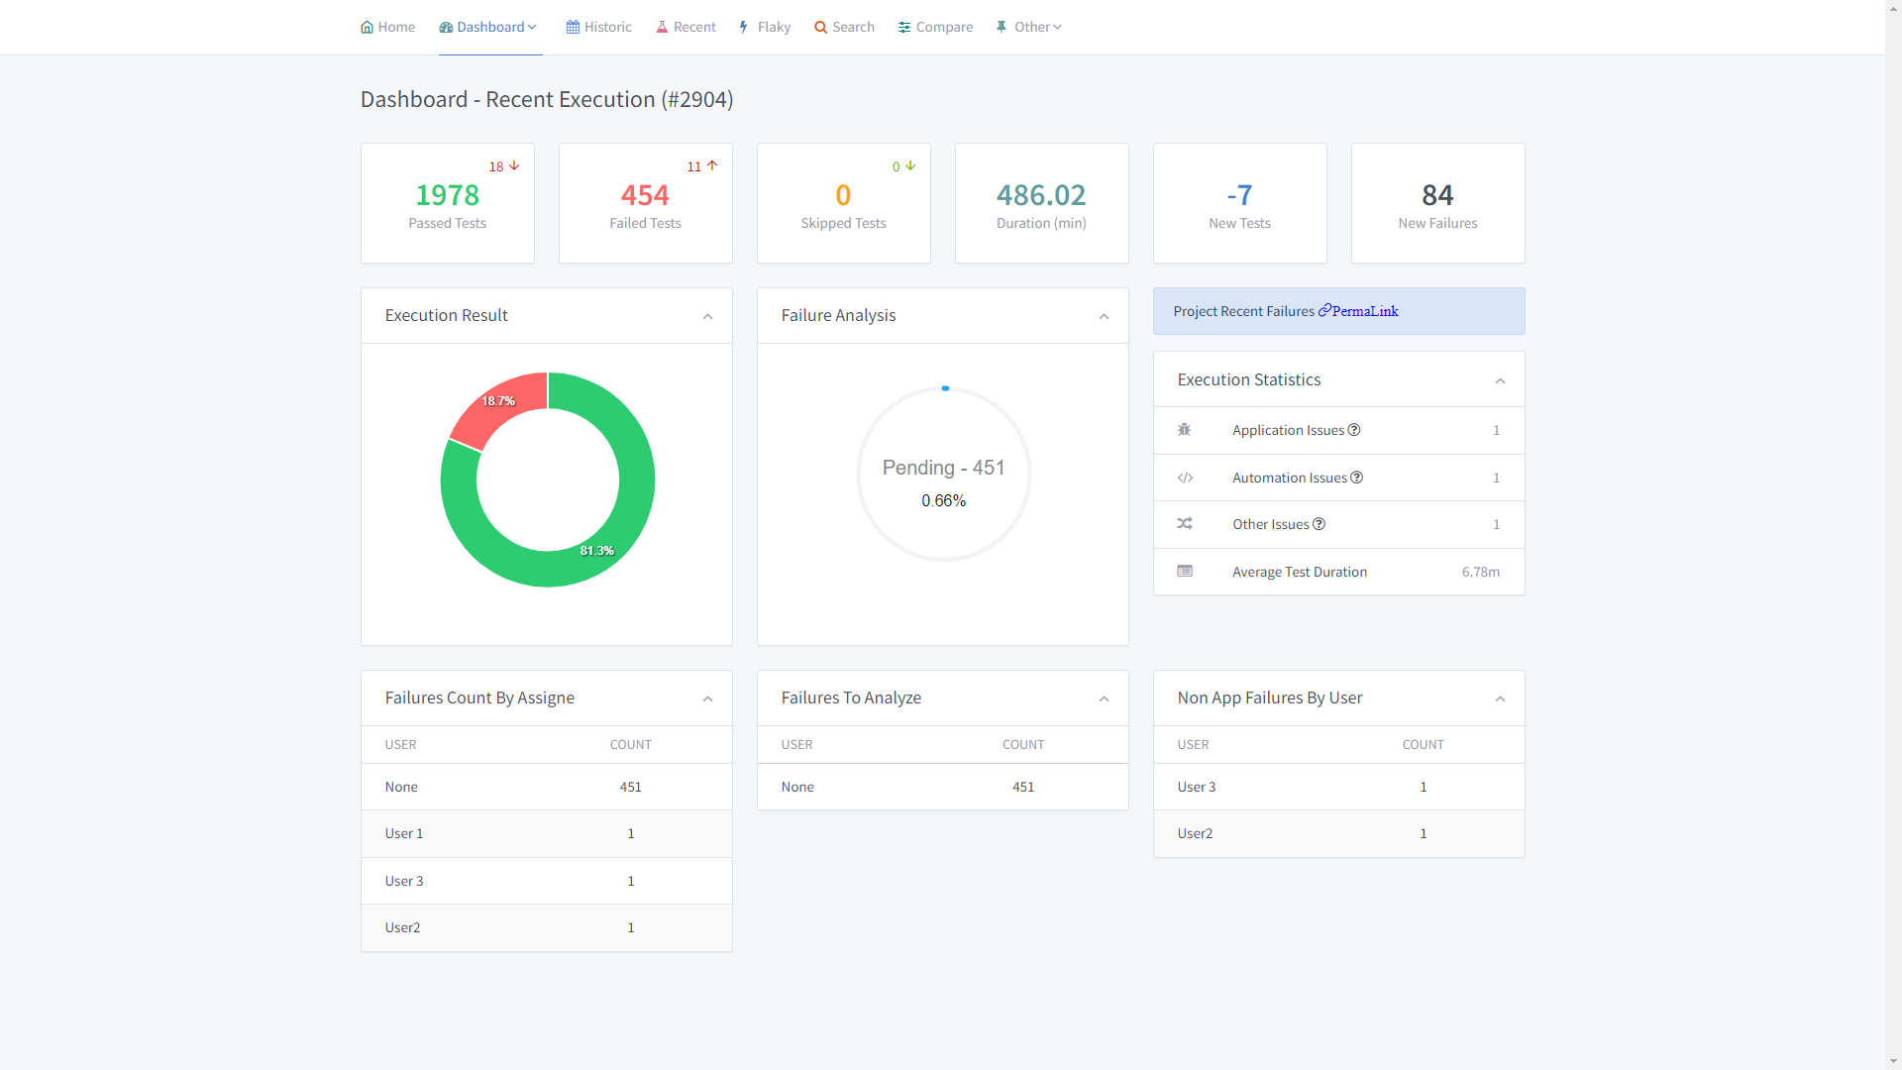Click the bug icon beside Application Issues

[x=1185, y=430]
